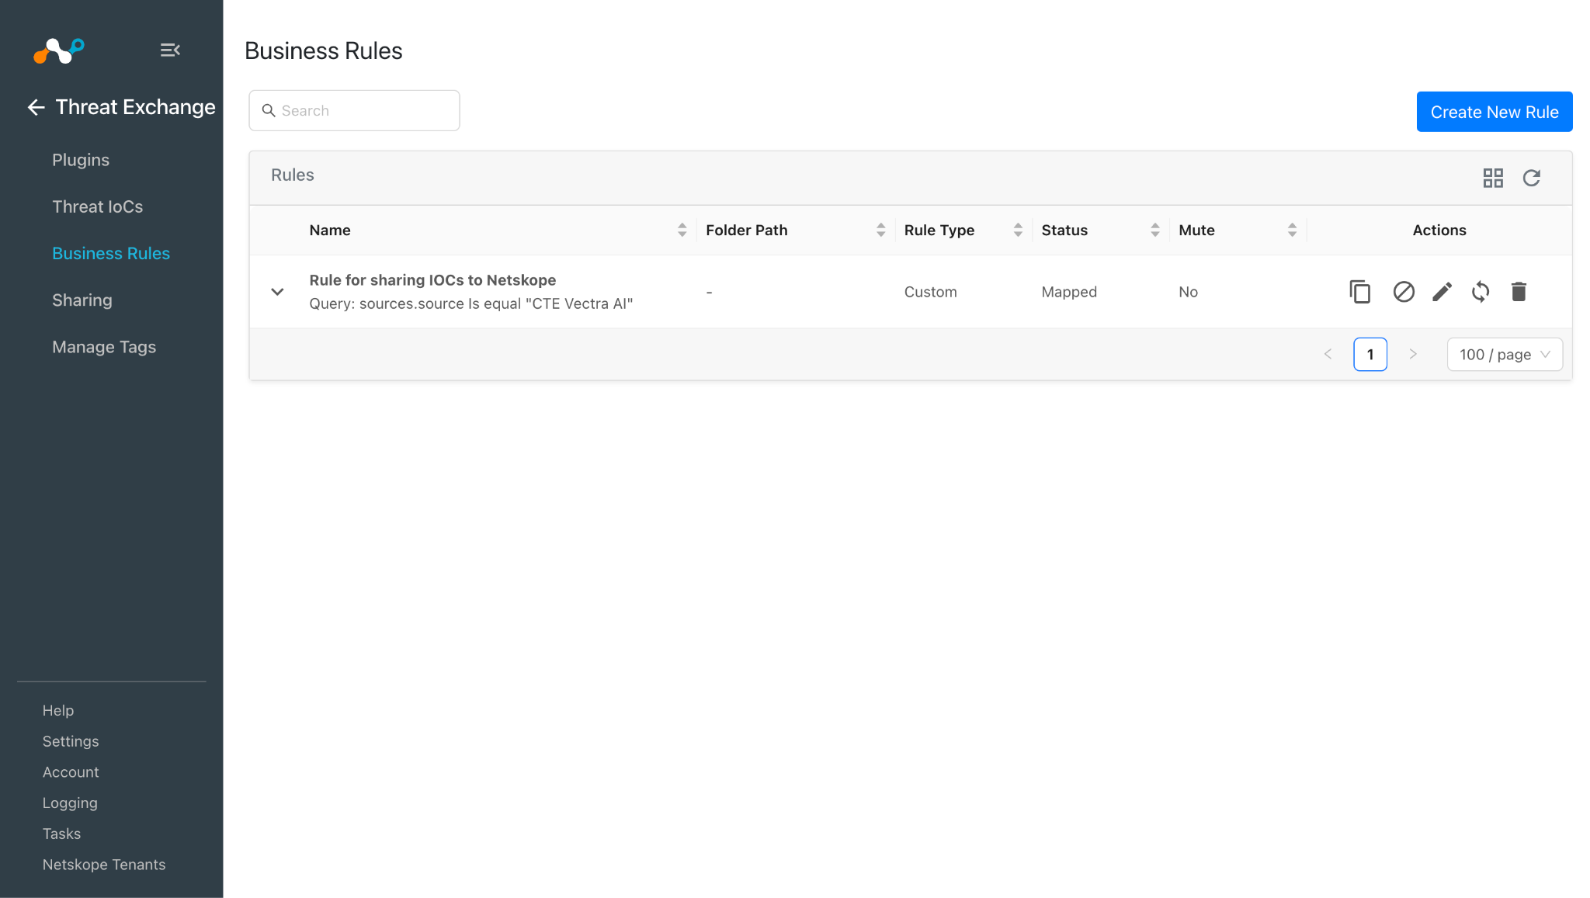Focus the Search input field
Screen dimensions: 1590x898
click(354, 110)
